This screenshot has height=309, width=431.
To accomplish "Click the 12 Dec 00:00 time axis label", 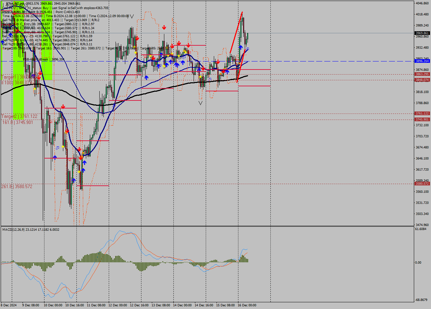I will 118,305.
